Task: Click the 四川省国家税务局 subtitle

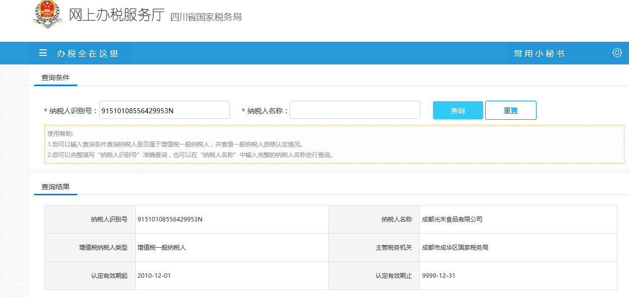Action: pyautogui.click(x=206, y=18)
